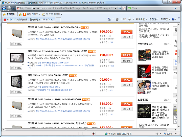
Task: Open the search provider dropdown arrow
Action: point(179,8)
